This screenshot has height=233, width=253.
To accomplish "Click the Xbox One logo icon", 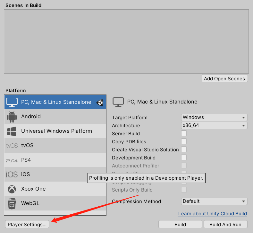I will click(12, 189).
